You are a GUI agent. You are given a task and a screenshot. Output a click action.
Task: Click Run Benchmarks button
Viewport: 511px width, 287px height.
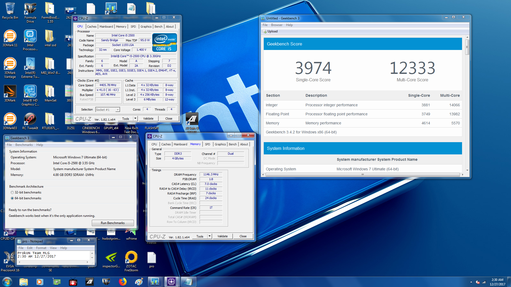coord(113,223)
